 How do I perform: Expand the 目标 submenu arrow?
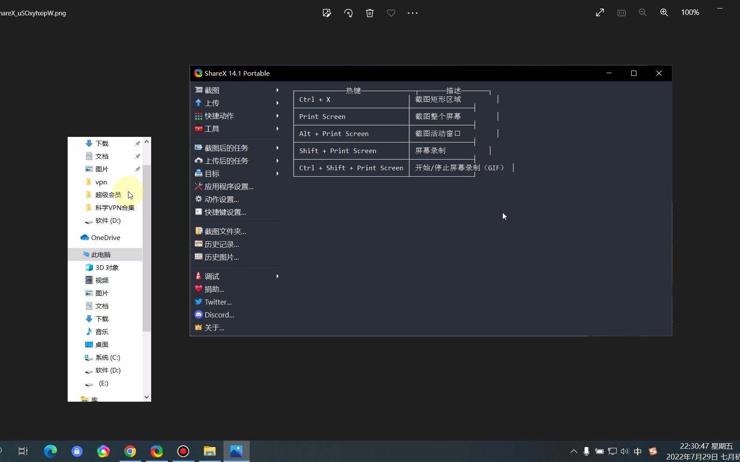tap(277, 174)
